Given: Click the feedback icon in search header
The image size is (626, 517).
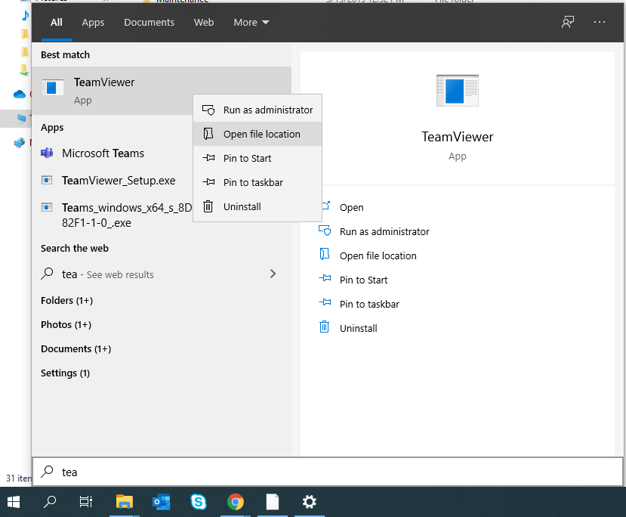Looking at the screenshot, I should point(568,23).
